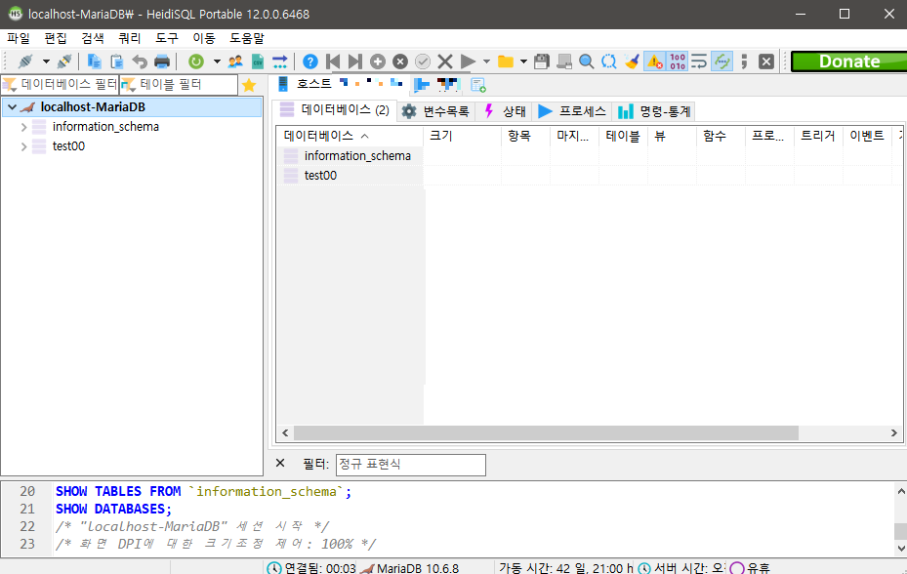This screenshot has height=574, width=907.
Task: Switch to the 명령-통계 tab
Action: [653, 111]
